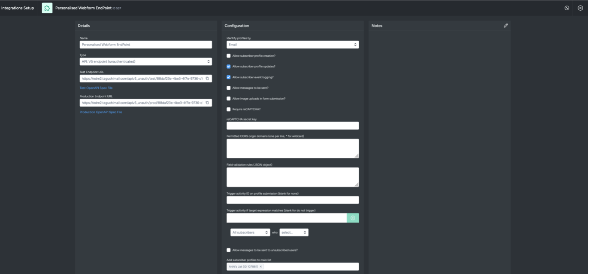The image size is (590, 275).
Task: Click the green puzzle-piece integration icon
Action: 47,8
